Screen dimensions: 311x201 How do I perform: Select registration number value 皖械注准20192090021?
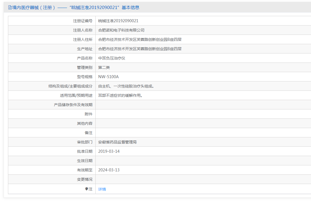(118, 21)
